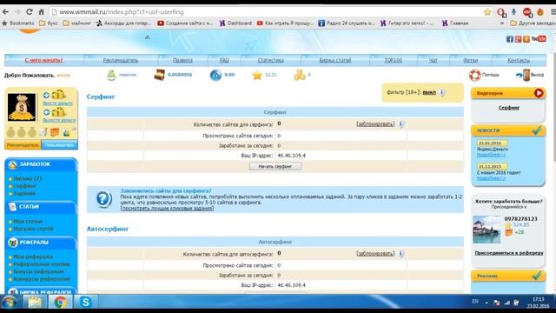Open Рекламодатель in top menu
556x313 pixels.
tap(121, 60)
